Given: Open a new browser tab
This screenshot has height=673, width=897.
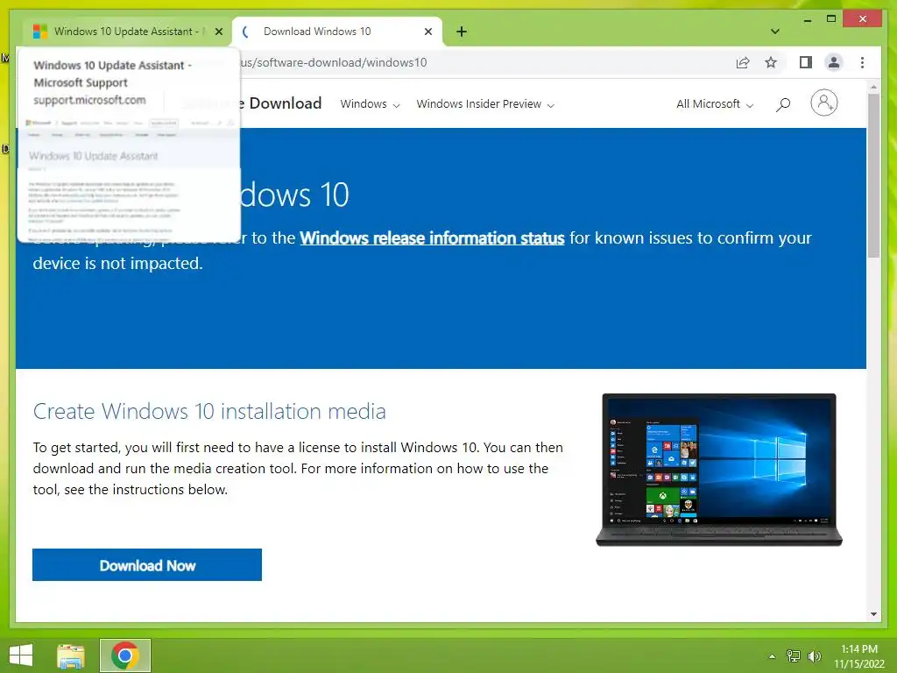Looking at the screenshot, I should click(x=462, y=32).
